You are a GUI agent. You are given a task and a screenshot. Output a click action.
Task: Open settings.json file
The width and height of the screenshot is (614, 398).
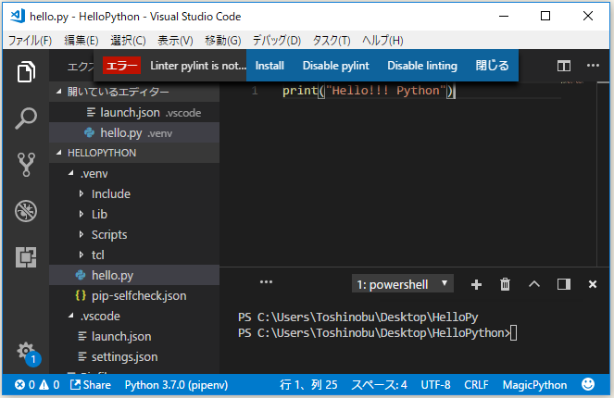134,356
